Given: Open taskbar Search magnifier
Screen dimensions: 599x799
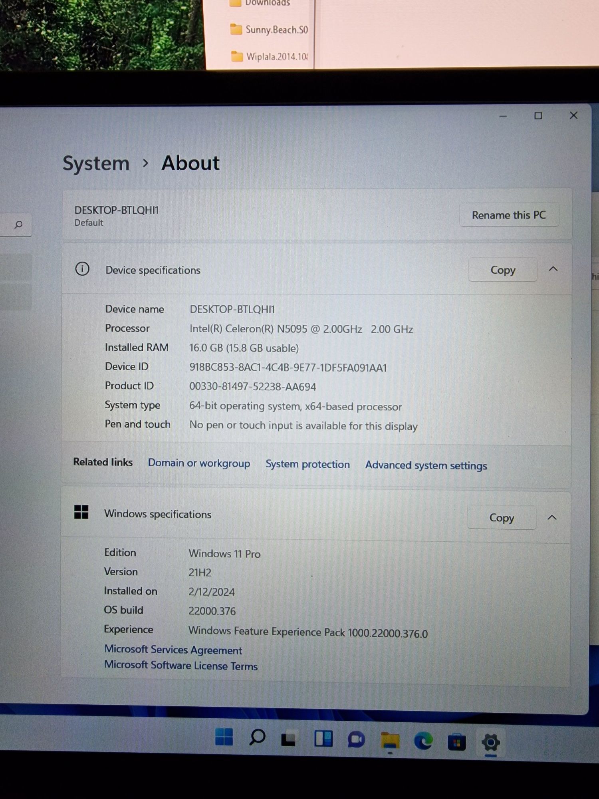Looking at the screenshot, I should coord(257,737).
